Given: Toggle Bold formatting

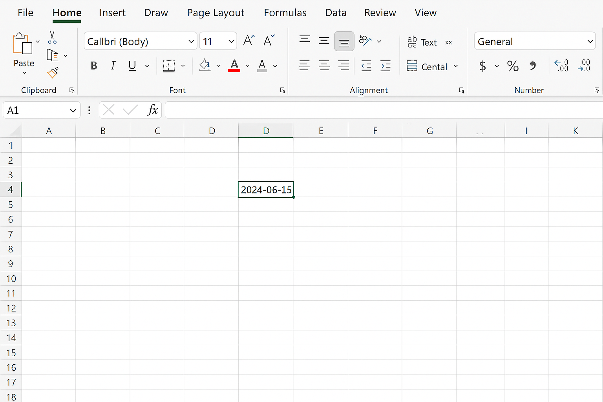Looking at the screenshot, I should click(94, 66).
